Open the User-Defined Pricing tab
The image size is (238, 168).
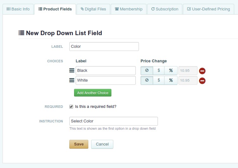[x=208, y=9]
